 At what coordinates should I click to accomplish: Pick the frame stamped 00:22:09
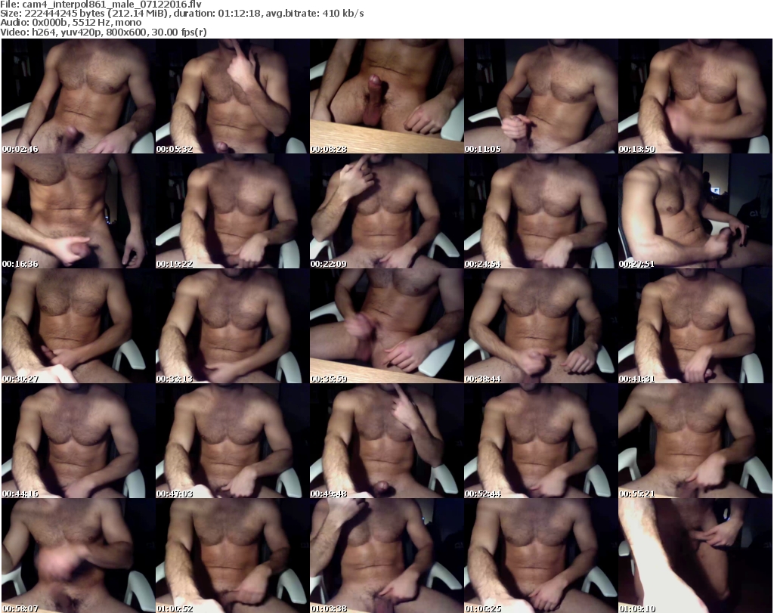(x=386, y=211)
